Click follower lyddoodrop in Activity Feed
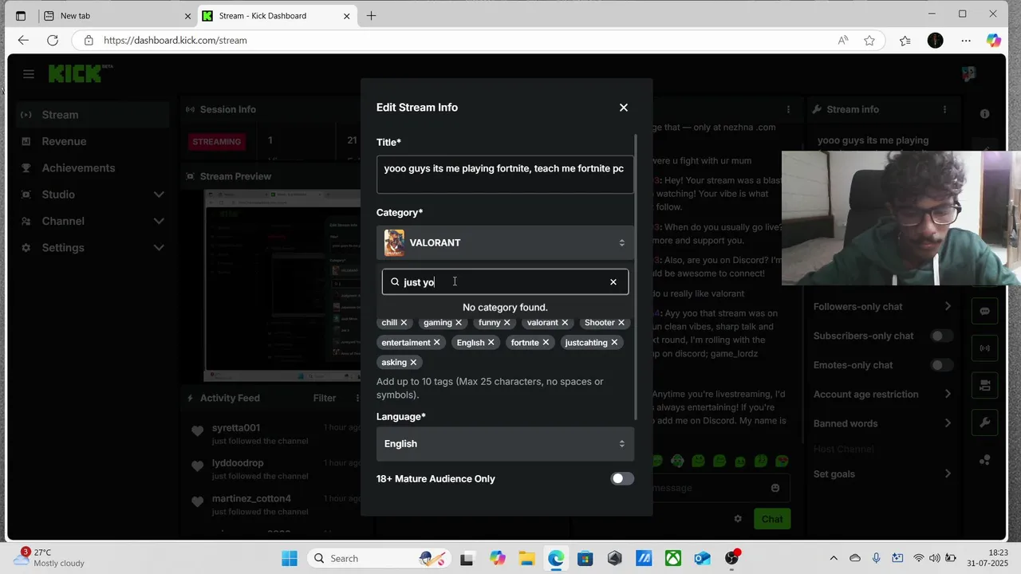The width and height of the screenshot is (1021, 574). click(x=238, y=463)
